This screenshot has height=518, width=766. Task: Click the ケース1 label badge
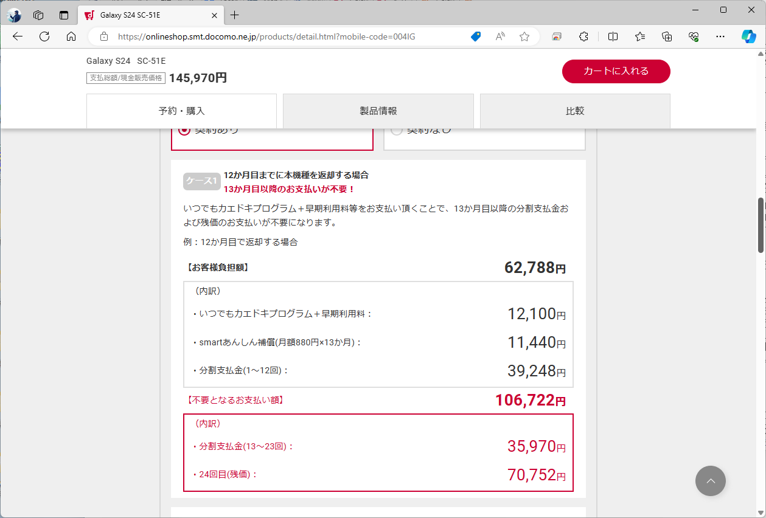point(201,181)
